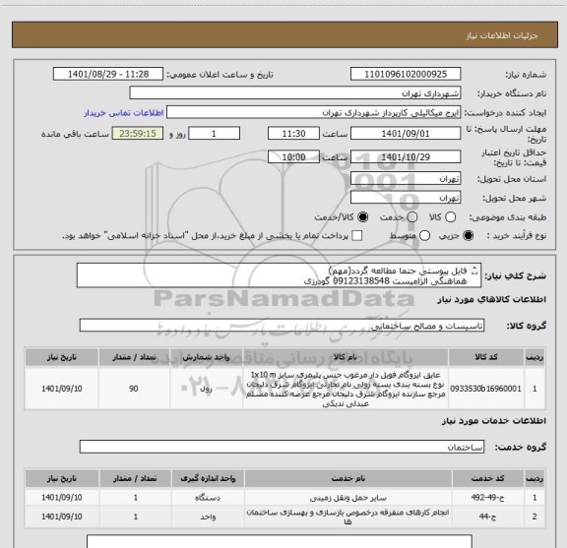Screen dimensions: 567x548
Task: Choose the جزیی purchase type radio
Action: 469,236
